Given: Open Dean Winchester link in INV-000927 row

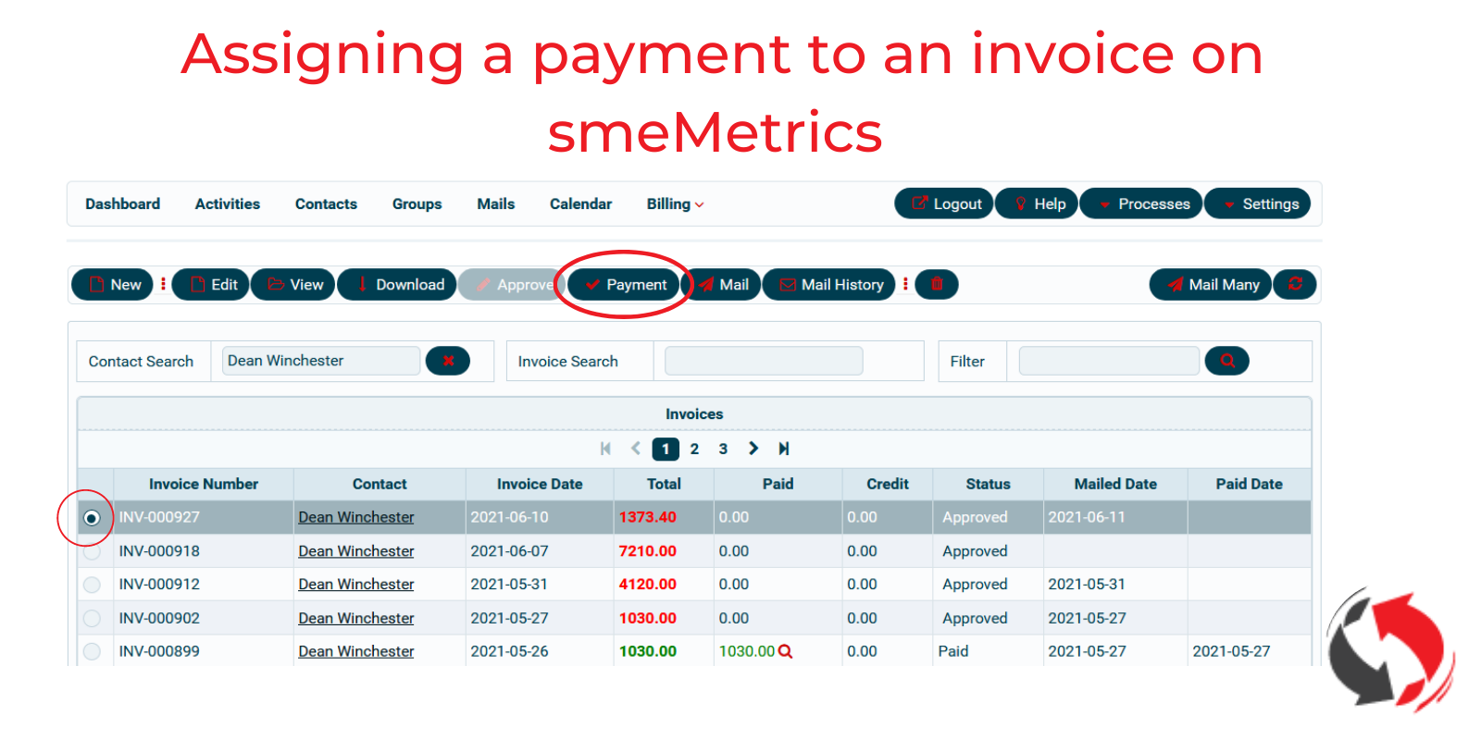Looking at the screenshot, I should click(x=356, y=517).
